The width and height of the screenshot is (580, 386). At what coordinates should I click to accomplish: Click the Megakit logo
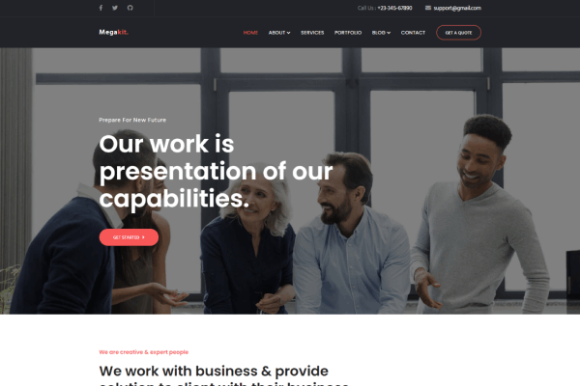click(x=113, y=32)
